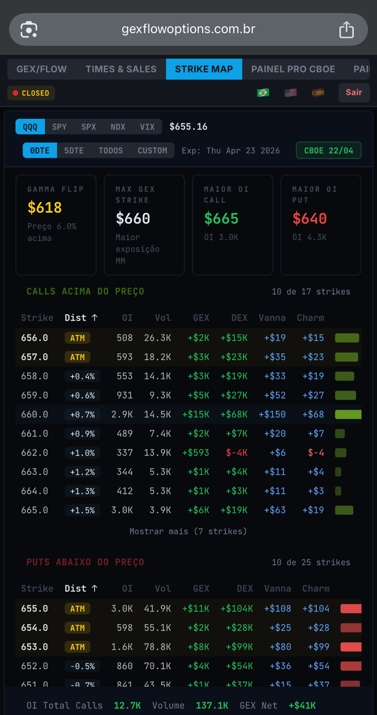Sort puts table by Dist column
This screenshot has width=377, height=715.
81,588
